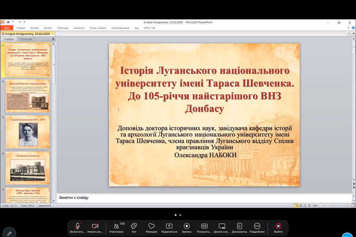The width and height of the screenshot is (356, 237).
Task: Open the Файл menu
Action: coord(7,28)
